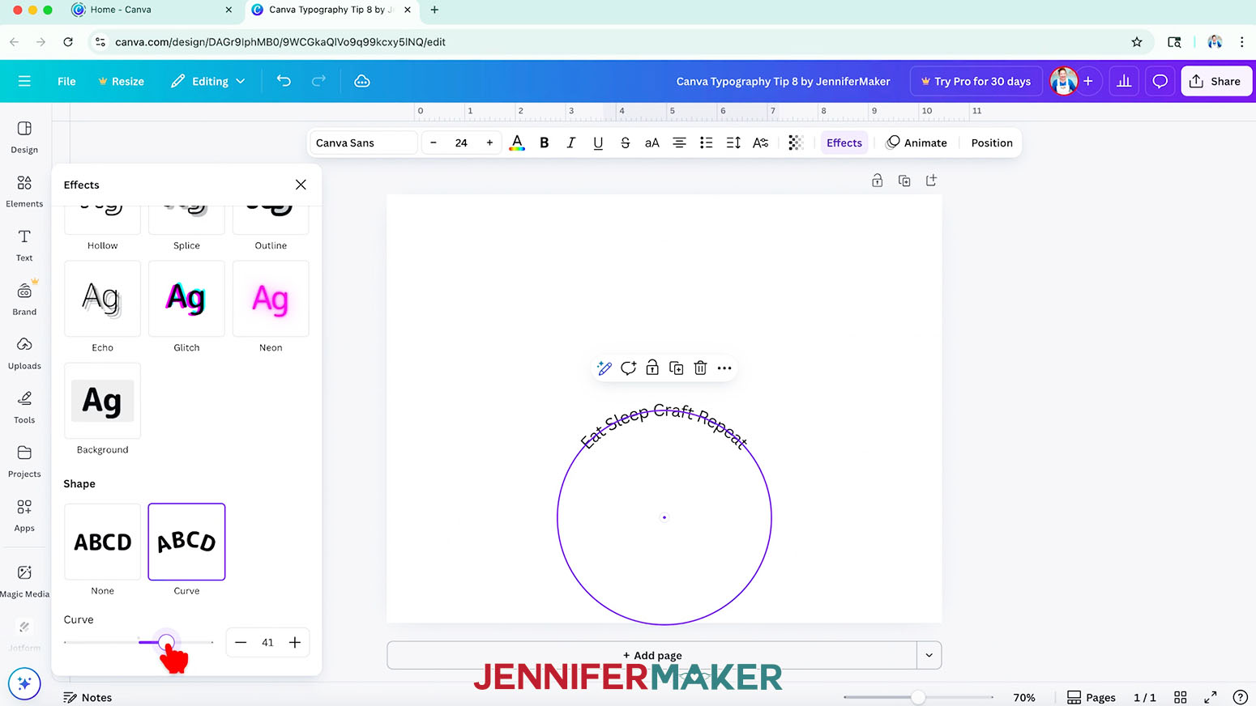This screenshot has width=1256, height=706.
Task: Open the text color picker
Action: (x=517, y=142)
